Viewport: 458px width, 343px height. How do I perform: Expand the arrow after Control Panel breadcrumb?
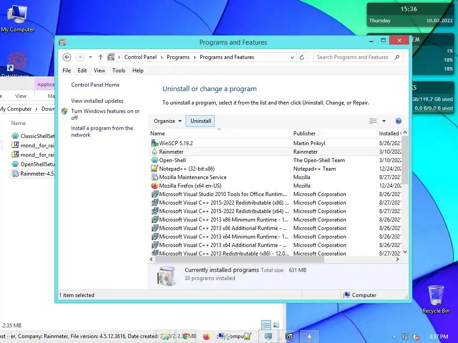tap(162, 57)
